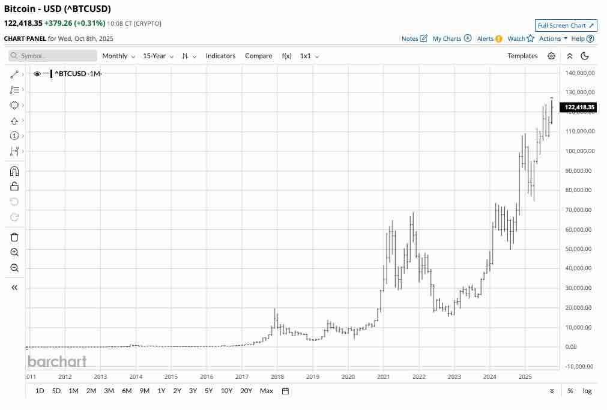Select the Max range

click(267, 391)
